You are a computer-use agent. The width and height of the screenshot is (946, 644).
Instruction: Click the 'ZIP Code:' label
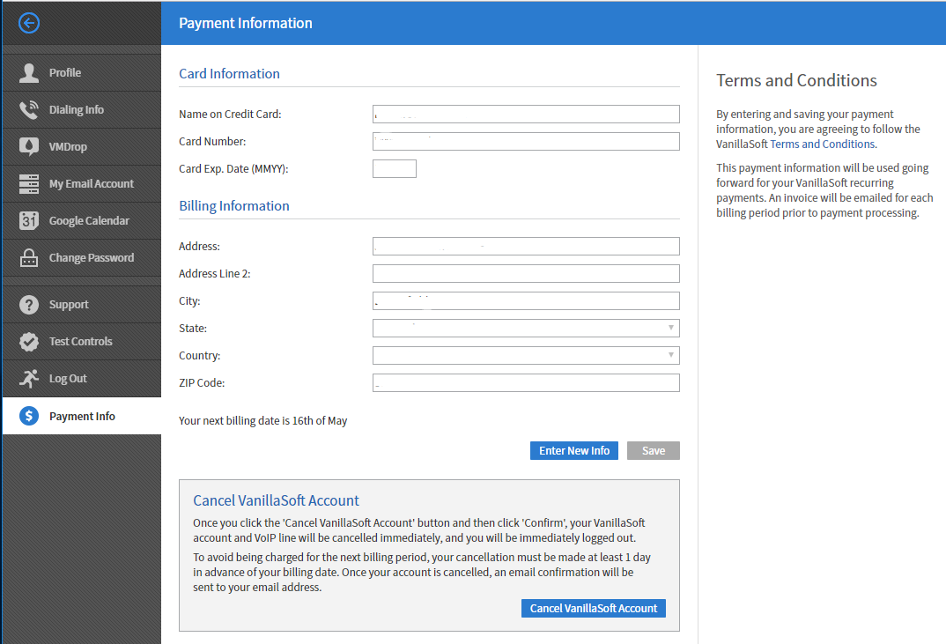pyautogui.click(x=202, y=383)
